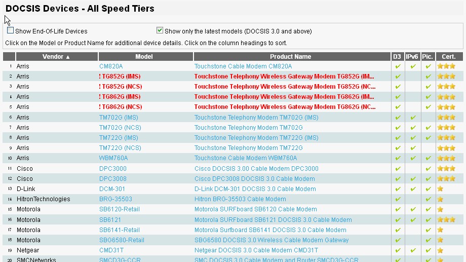This screenshot has height=262, width=466.
Task: Click the Netgear vendor cell
Action: coord(28,250)
